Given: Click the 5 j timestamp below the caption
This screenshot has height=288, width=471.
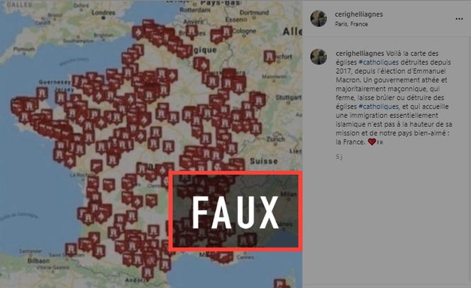Looking at the screenshot, I should pos(339,157).
